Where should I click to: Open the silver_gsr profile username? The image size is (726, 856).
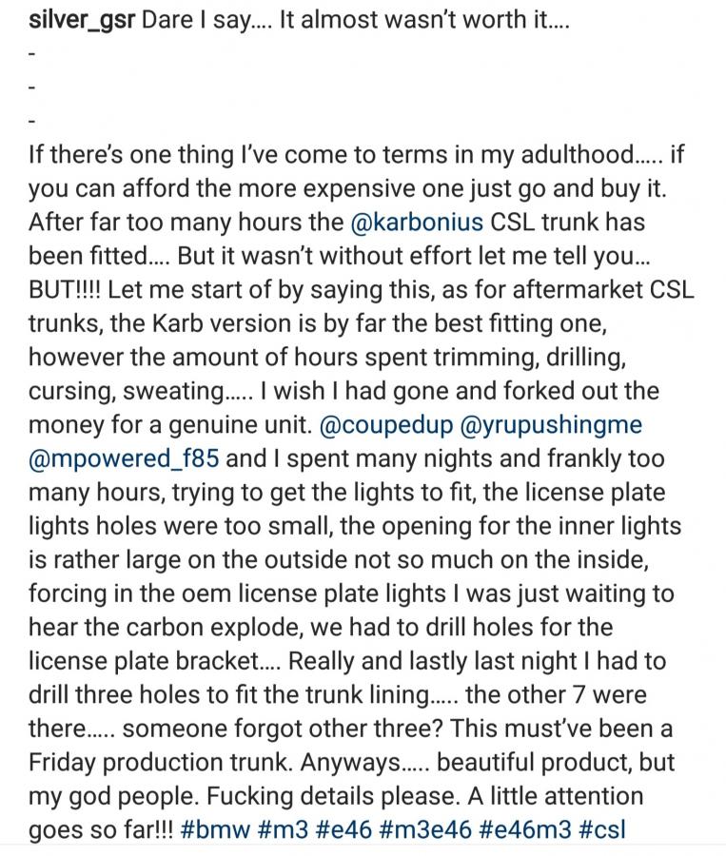(82, 22)
